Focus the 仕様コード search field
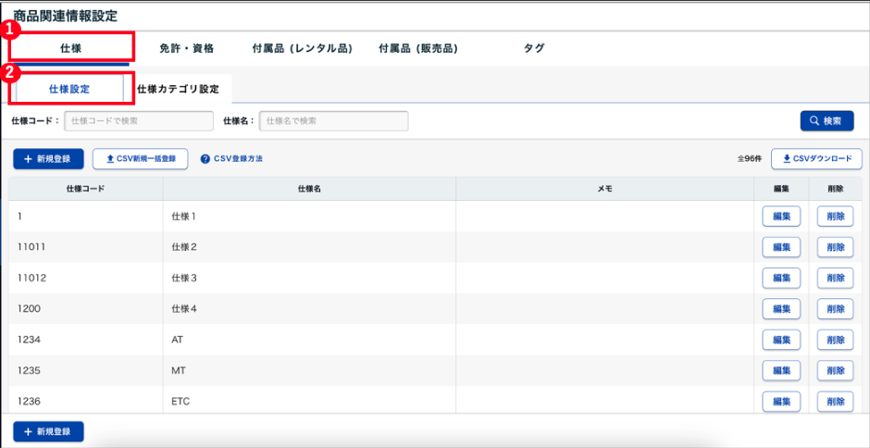Image resolution: width=870 pixels, height=448 pixels. (137, 121)
